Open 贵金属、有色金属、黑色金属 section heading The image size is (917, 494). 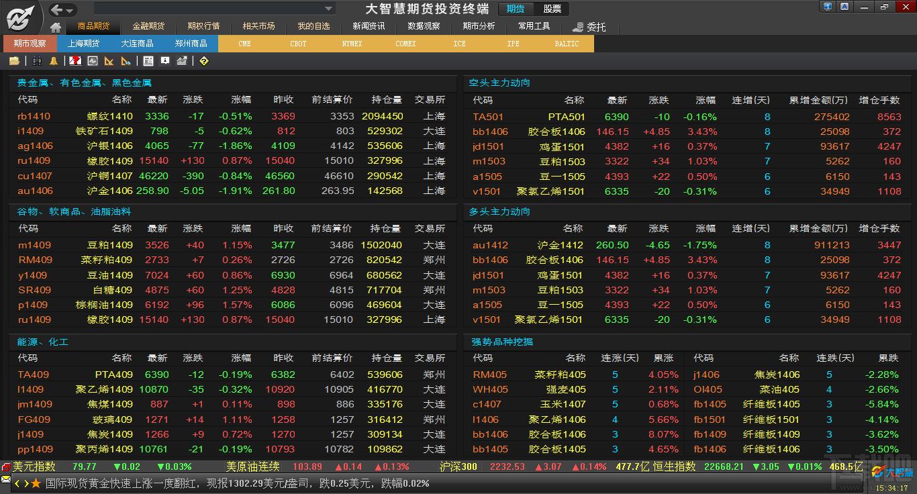click(85, 83)
